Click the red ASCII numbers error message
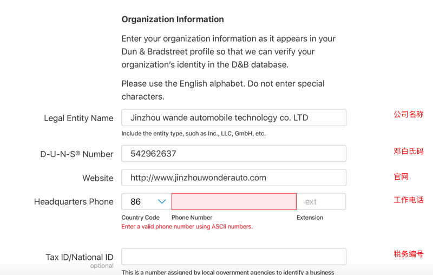 point(187,227)
